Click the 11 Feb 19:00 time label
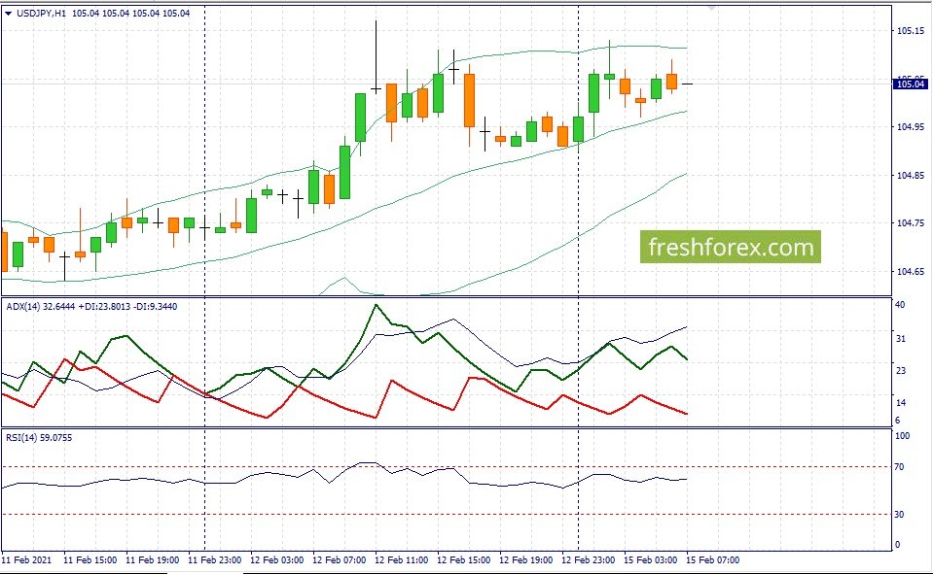933x574 pixels. click(153, 560)
